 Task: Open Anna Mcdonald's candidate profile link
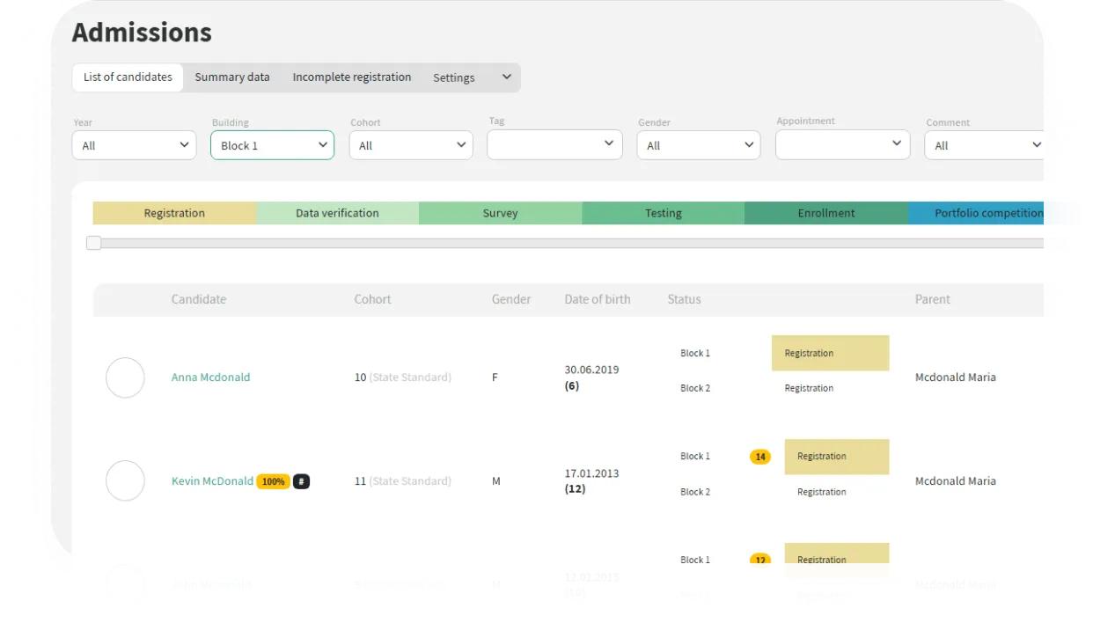210,377
